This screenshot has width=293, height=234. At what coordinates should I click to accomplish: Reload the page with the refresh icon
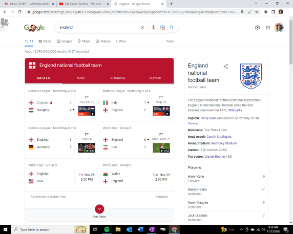(19, 12)
